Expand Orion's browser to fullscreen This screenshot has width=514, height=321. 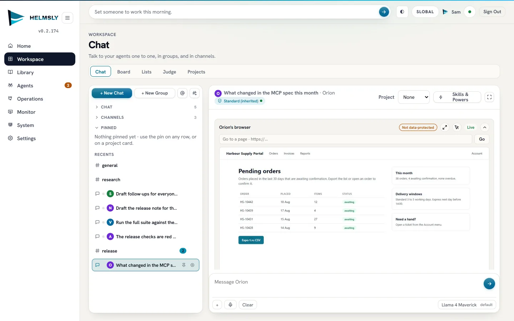pos(445,127)
